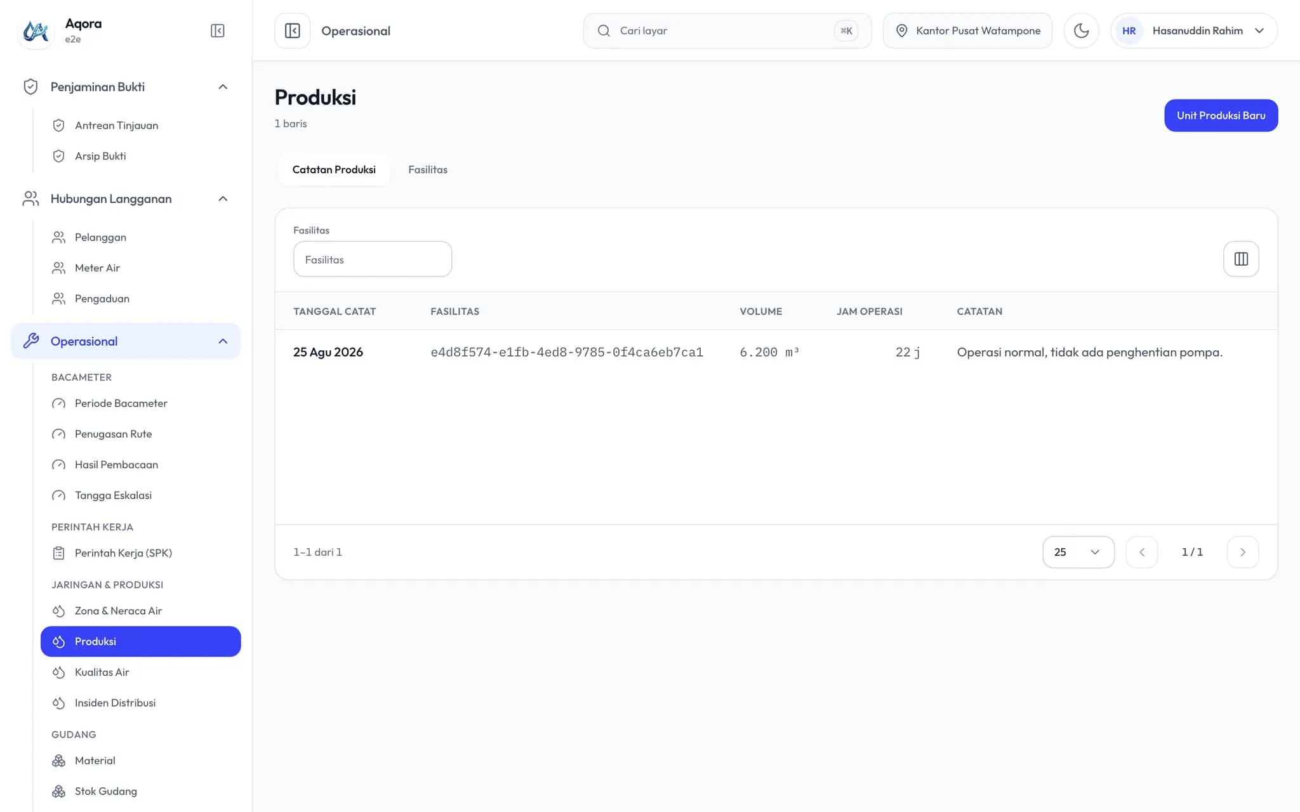This screenshot has height=812, width=1300.
Task: Open Insiden Distribusi
Action: click(141, 703)
